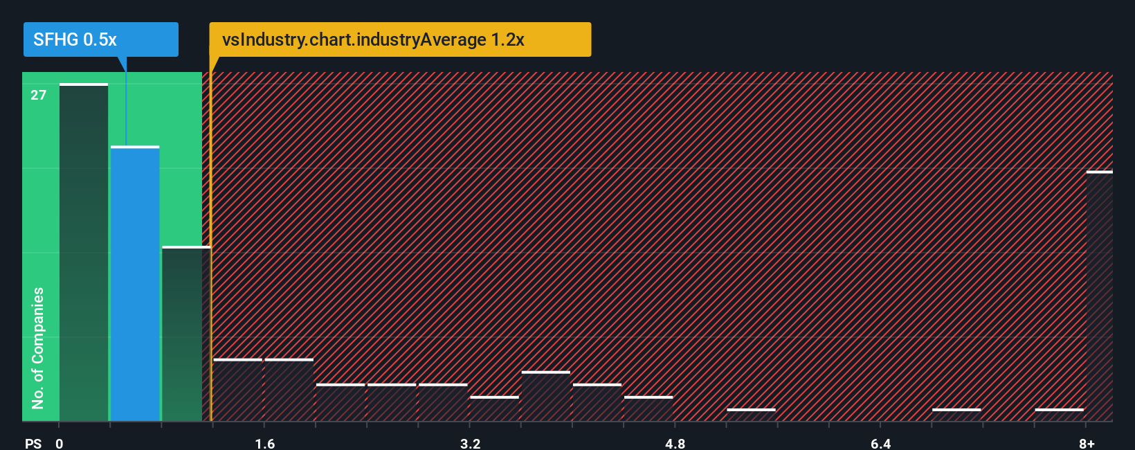Click the 1.6 x-axis tick label
This screenshot has height=450, width=1135.
coord(265,444)
